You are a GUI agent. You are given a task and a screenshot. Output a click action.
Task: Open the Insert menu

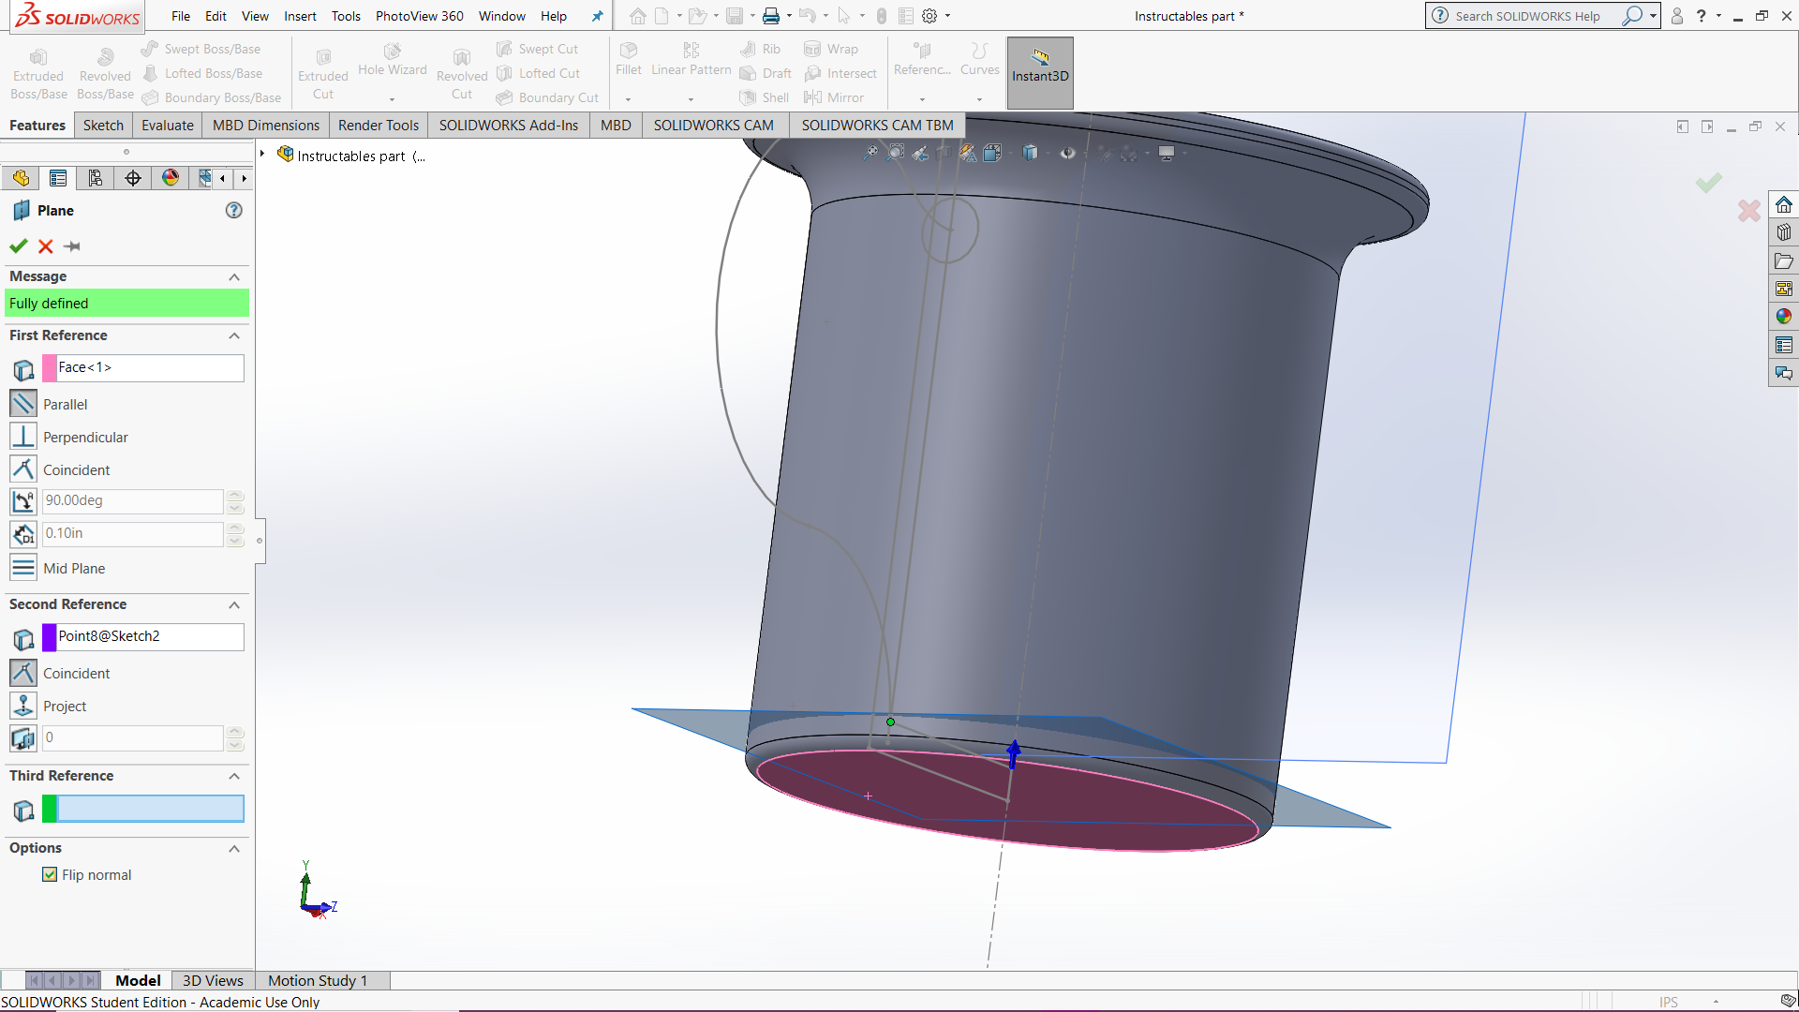click(x=300, y=16)
